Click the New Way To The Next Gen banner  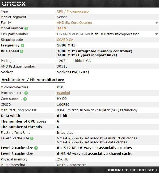click(132, 170)
